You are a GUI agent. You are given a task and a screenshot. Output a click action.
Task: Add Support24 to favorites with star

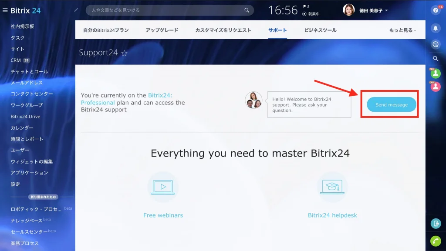point(124,53)
